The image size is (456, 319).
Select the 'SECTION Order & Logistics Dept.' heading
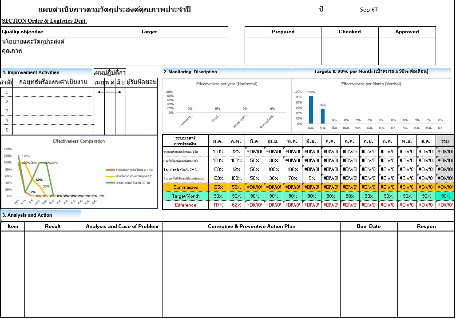[44, 21]
